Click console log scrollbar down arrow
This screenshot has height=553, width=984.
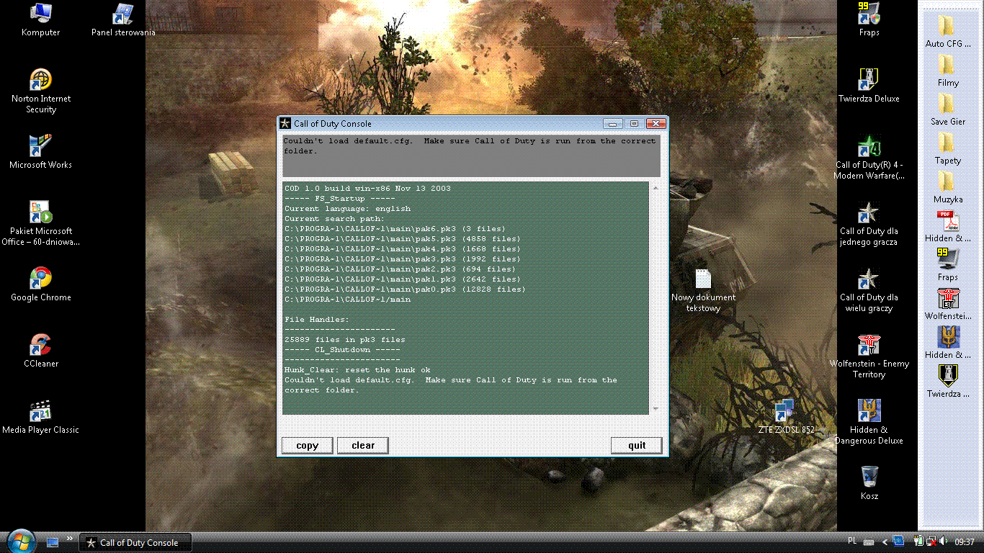(x=655, y=409)
